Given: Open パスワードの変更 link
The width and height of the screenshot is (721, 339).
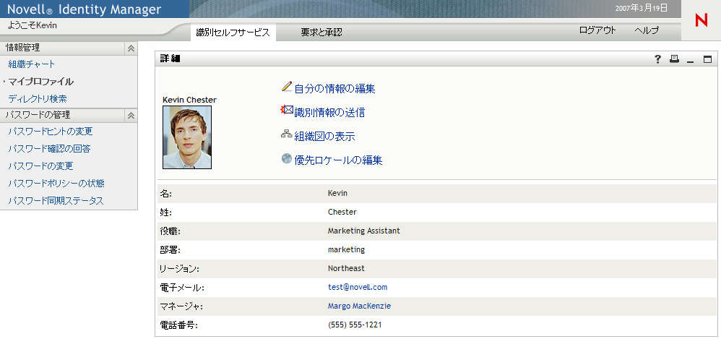Looking at the screenshot, I should click(41, 166).
